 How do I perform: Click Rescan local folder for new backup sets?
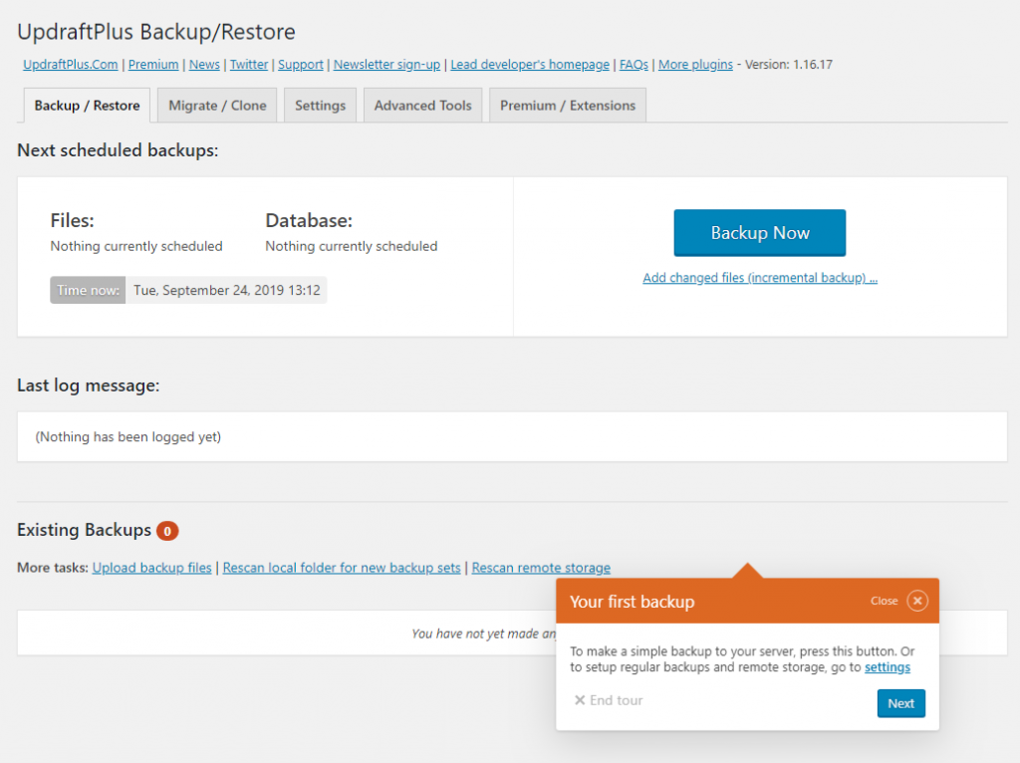pyautogui.click(x=342, y=568)
